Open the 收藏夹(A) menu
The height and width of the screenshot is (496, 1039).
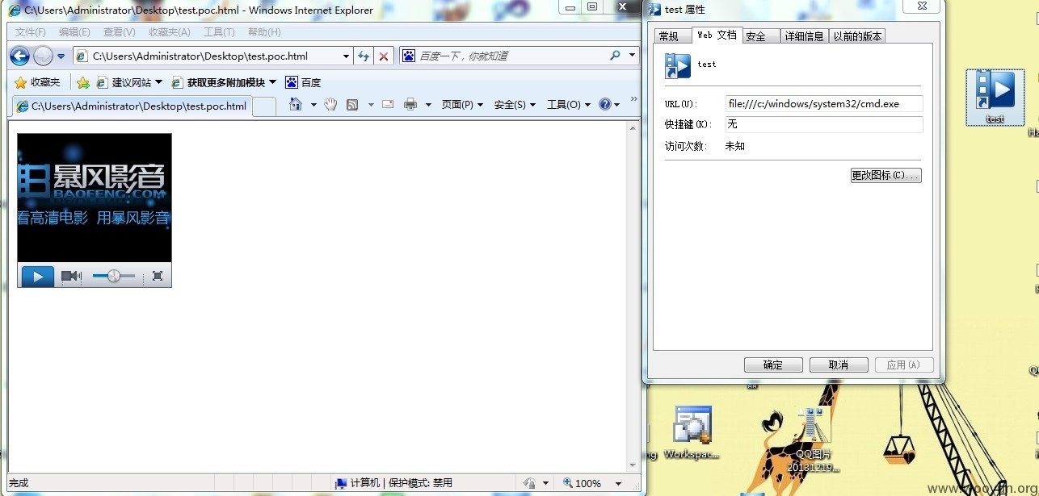[x=170, y=32]
